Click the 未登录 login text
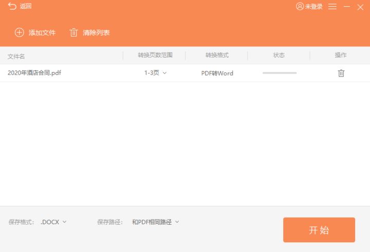The height and width of the screenshot is (252, 370). click(314, 7)
